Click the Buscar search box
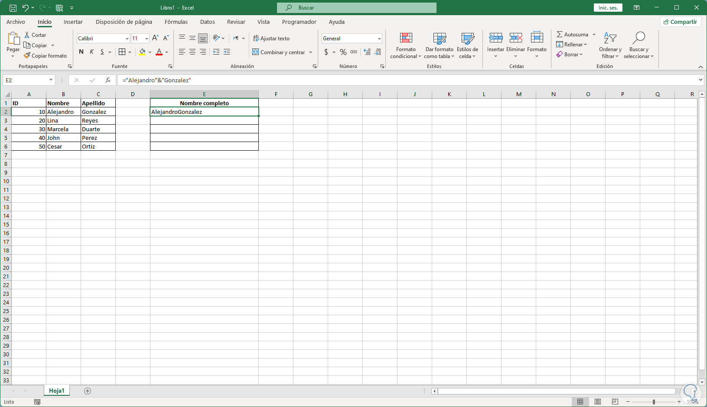Screen dimensions: 707x407 pos(357,8)
